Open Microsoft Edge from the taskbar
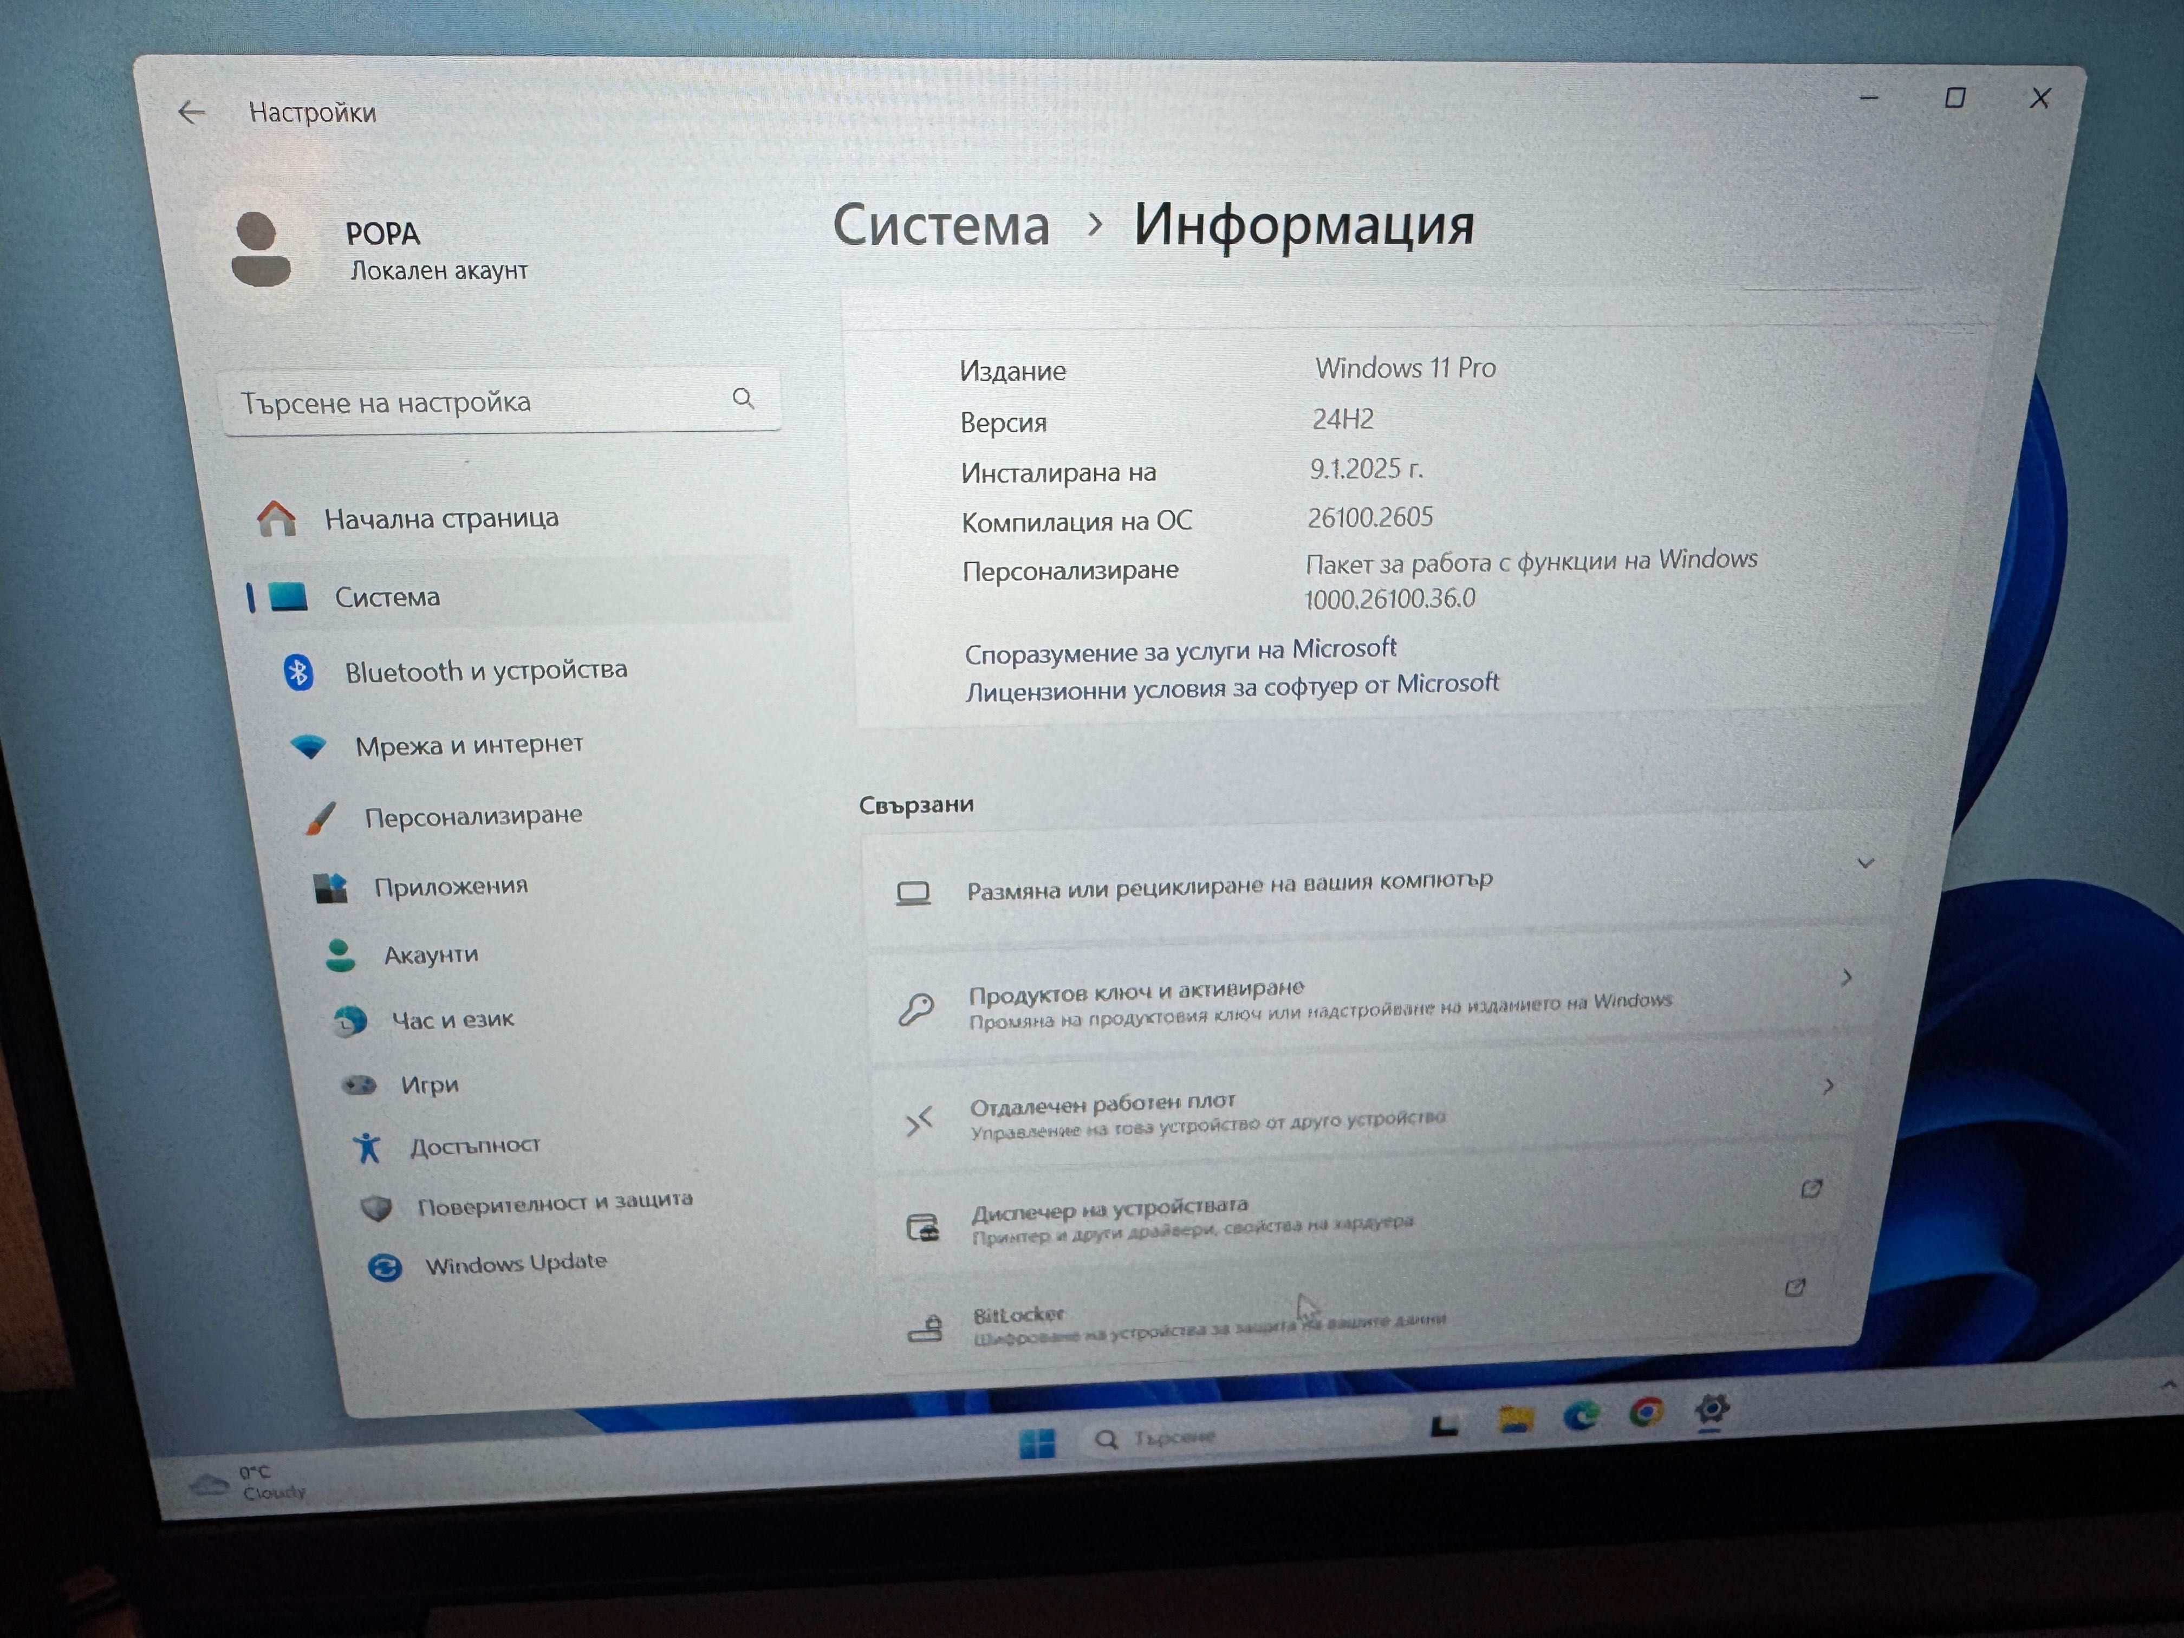Viewport: 2184px width, 1638px height. 1582,1416
